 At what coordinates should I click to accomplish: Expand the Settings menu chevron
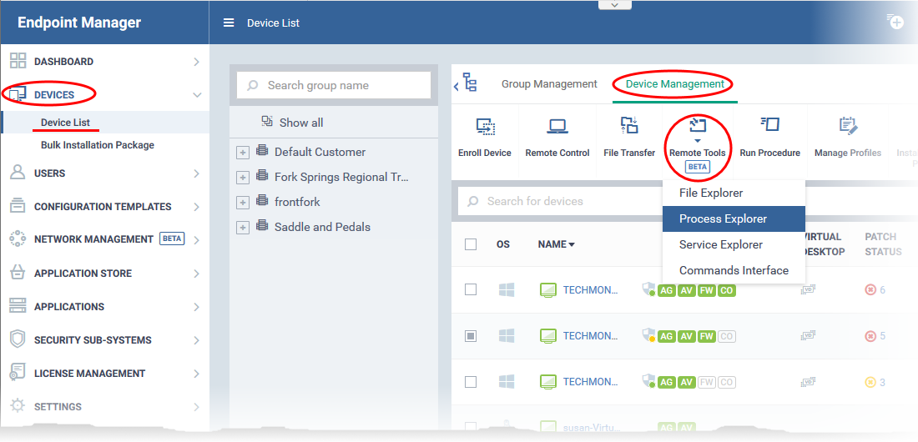click(197, 407)
